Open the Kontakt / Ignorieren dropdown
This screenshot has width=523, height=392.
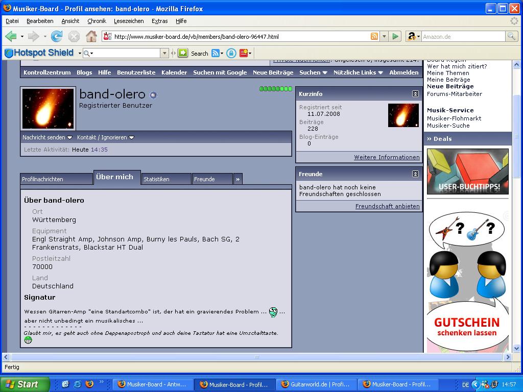[105, 137]
